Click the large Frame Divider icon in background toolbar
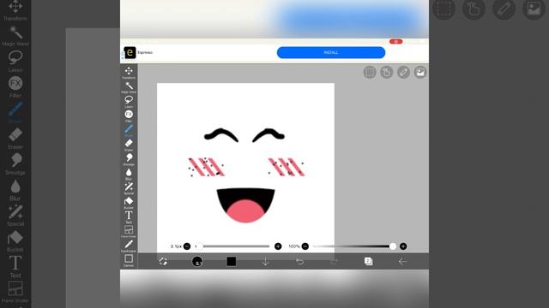The width and height of the screenshot is (549, 308). click(15, 289)
